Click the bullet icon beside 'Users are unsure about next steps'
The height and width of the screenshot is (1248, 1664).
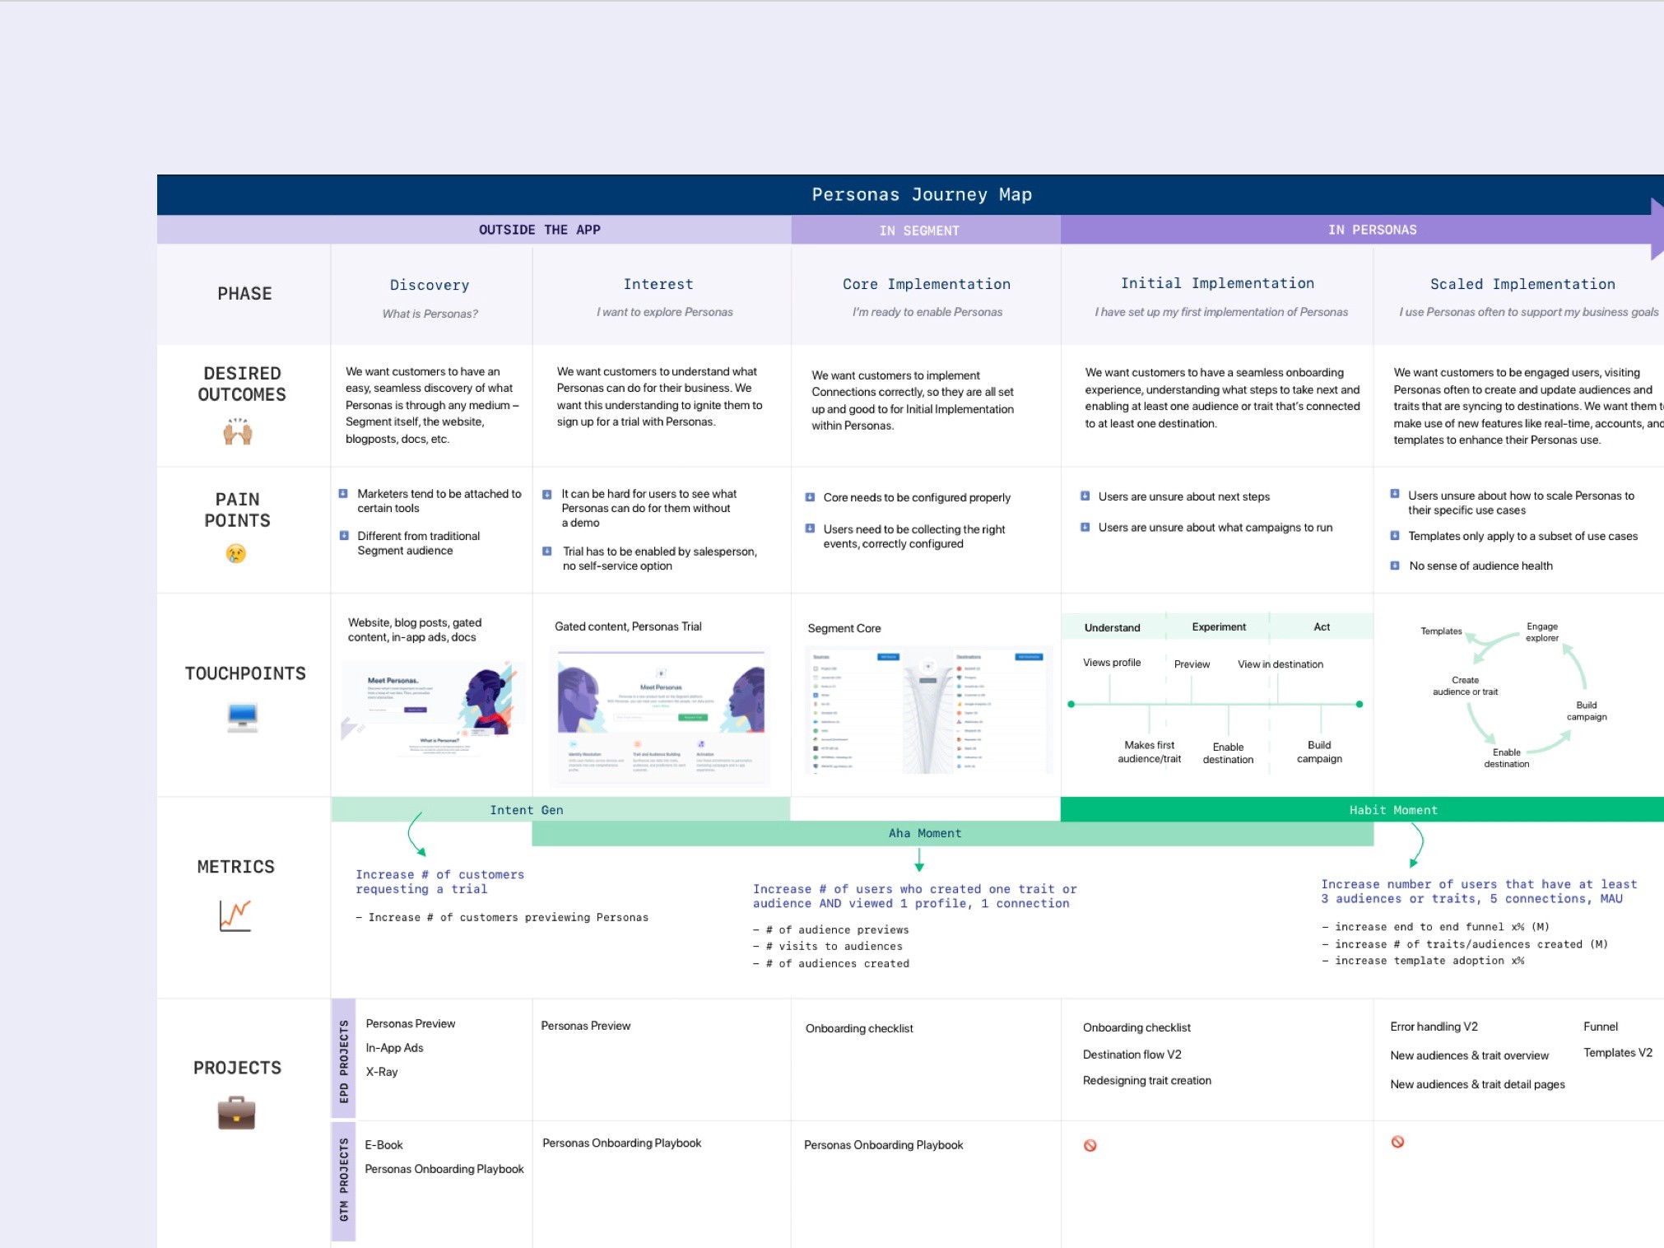(1085, 496)
